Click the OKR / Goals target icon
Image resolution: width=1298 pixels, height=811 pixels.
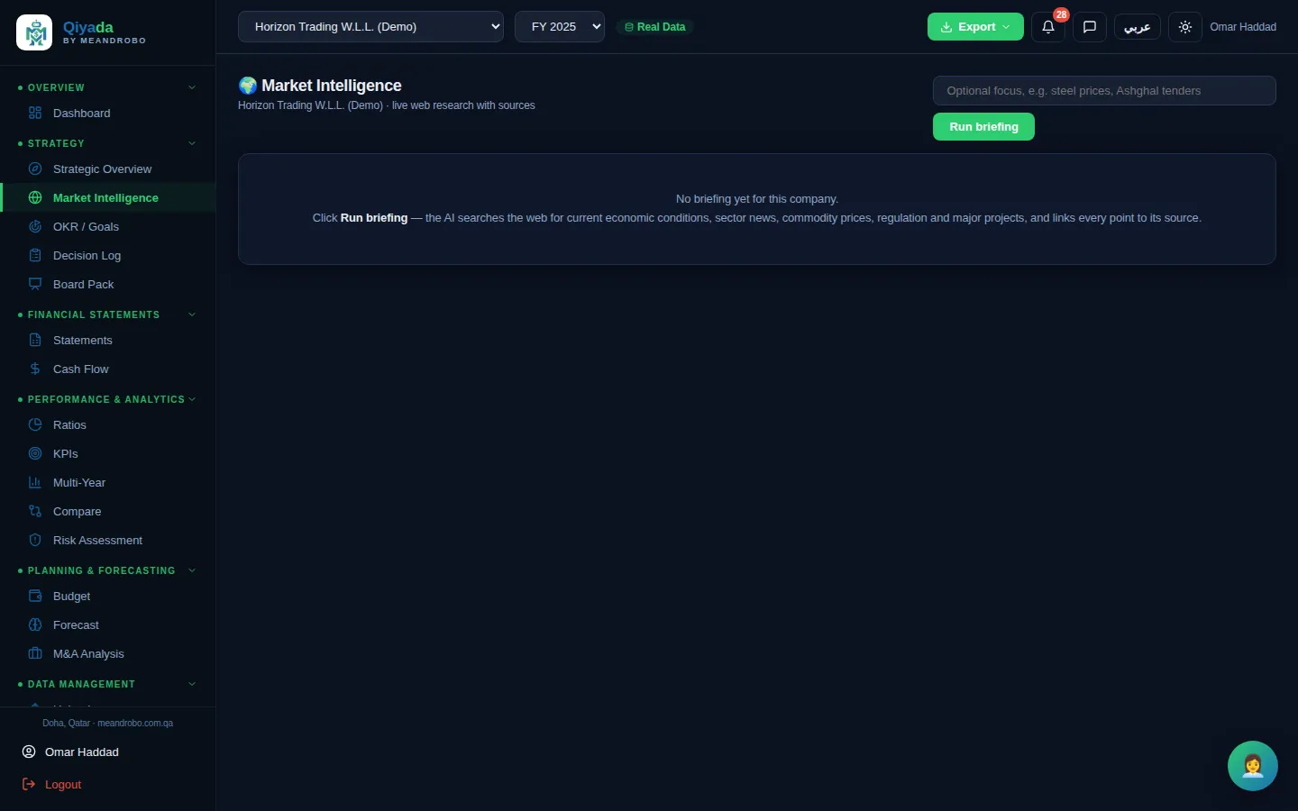[35, 226]
